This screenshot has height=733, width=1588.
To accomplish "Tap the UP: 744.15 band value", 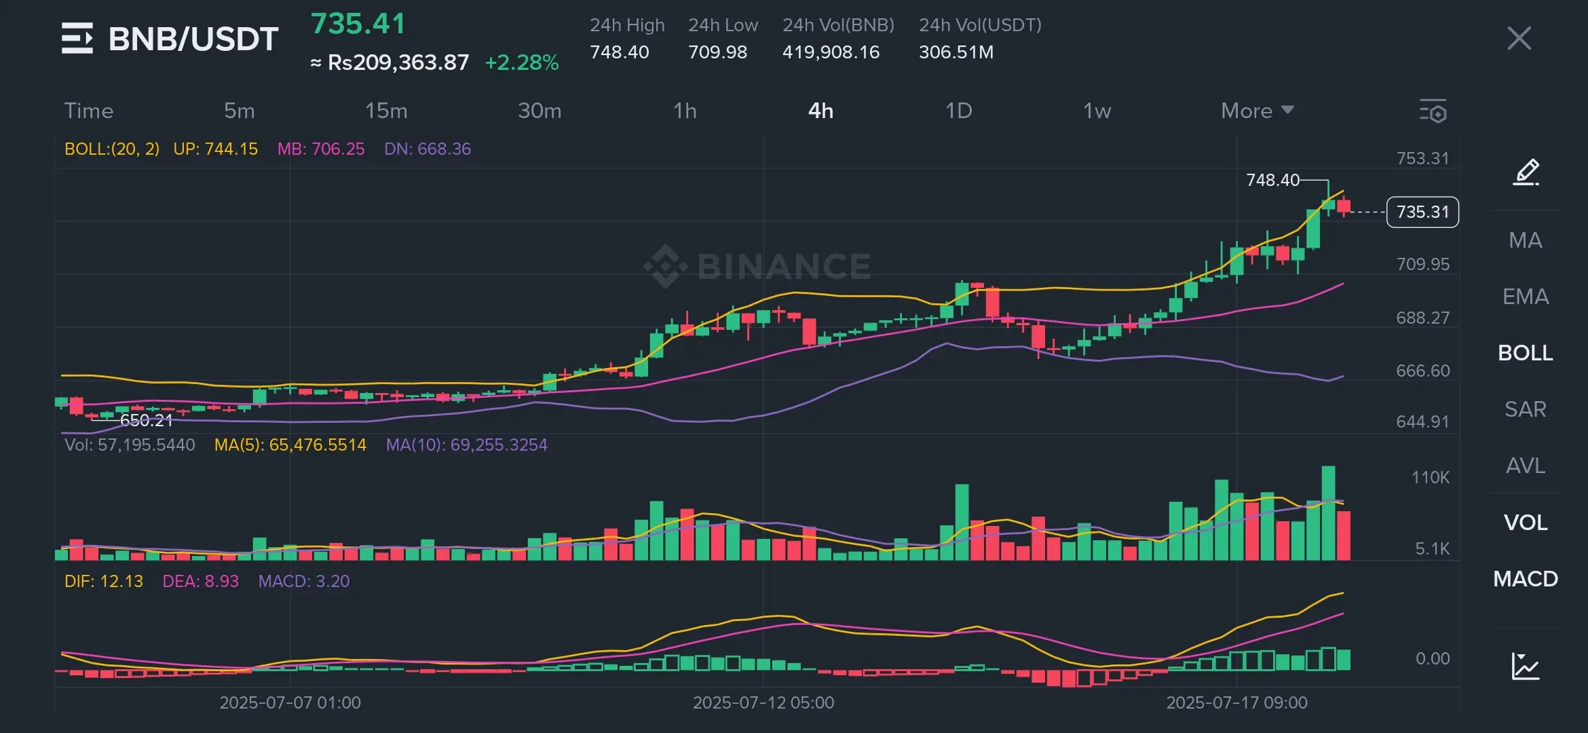I will pyautogui.click(x=216, y=149).
